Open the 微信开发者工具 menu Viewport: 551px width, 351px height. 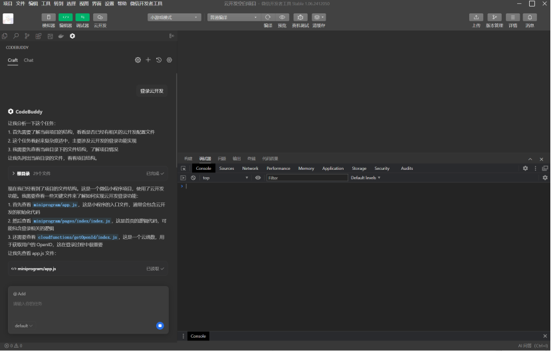(146, 3)
